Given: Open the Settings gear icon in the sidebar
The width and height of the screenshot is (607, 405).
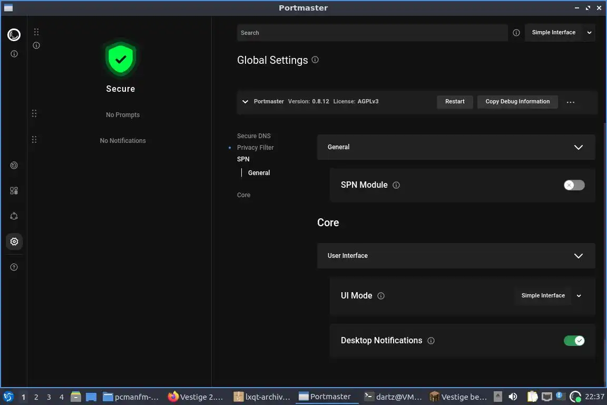Looking at the screenshot, I should point(14,242).
